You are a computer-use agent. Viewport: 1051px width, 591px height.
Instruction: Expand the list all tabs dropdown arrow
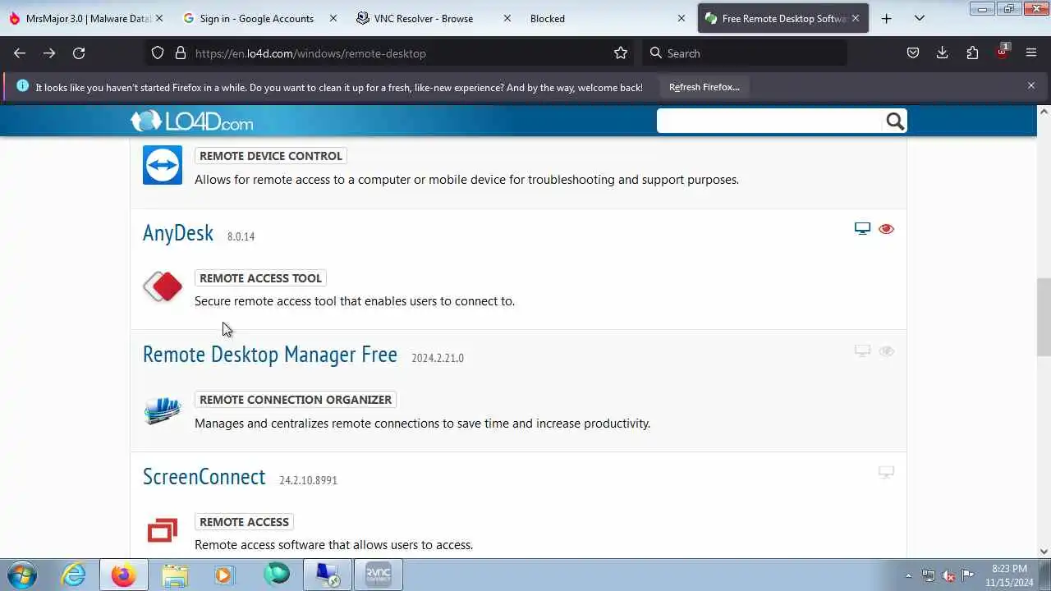pyautogui.click(x=920, y=18)
